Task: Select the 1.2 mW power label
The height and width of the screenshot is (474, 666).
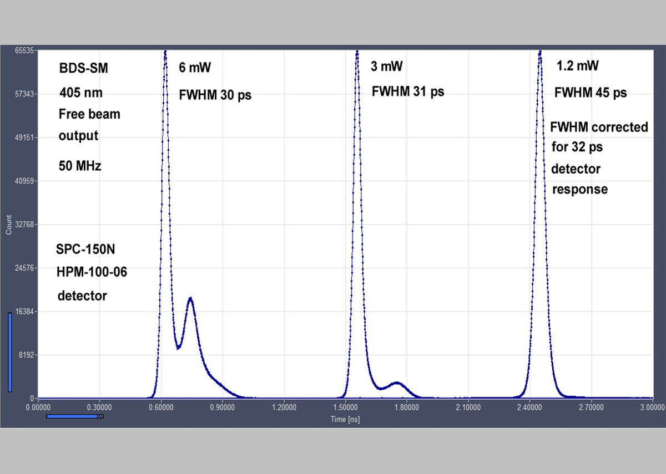Action: (577, 65)
